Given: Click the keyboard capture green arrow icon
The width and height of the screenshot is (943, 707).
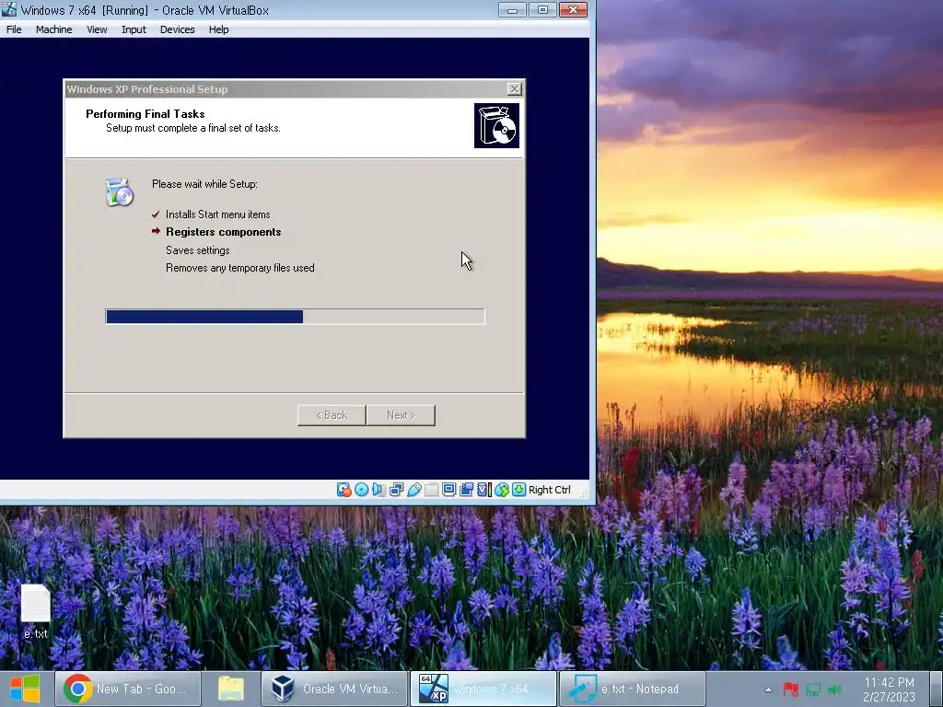Looking at the screenshot, I should 518,490.
